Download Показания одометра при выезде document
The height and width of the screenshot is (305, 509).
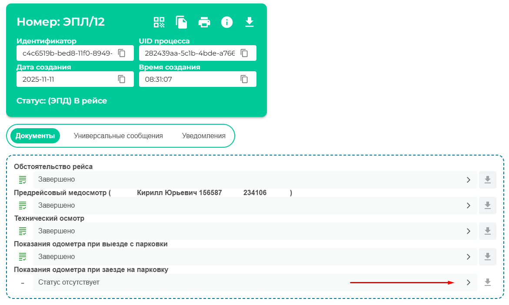click(488, 257)
